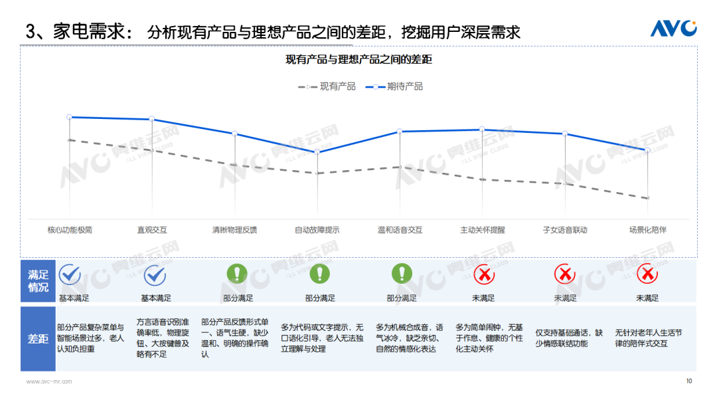This screenshot has height=404, width=717.
Task: Click the chart title 现有产品与理想产品之间的差距
Action: pyautogui.click(x=358, y=60)
